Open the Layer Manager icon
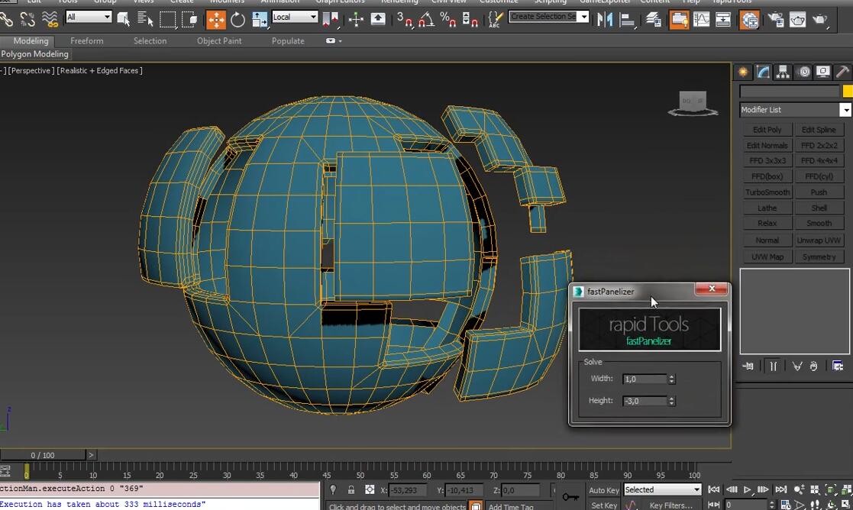 tap(654, 20)
